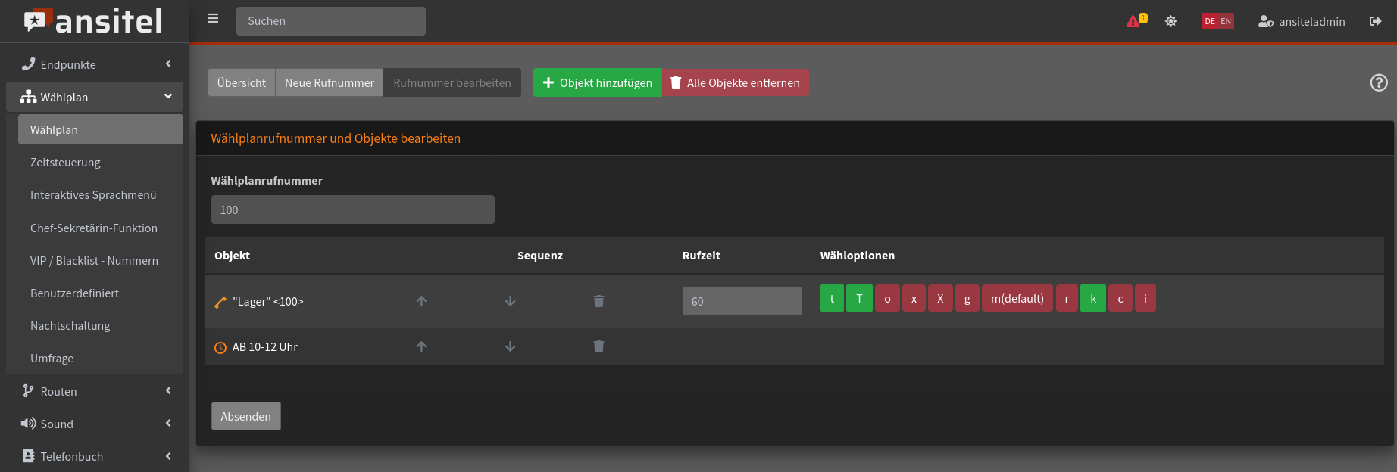1397x472 pixels.
Task: Delete the "Lager" <100> object row
Action: pyautogui.click(x=598, y=301)
